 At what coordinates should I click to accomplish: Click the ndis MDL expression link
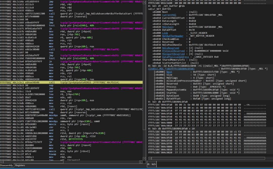(x=171, y=69)
